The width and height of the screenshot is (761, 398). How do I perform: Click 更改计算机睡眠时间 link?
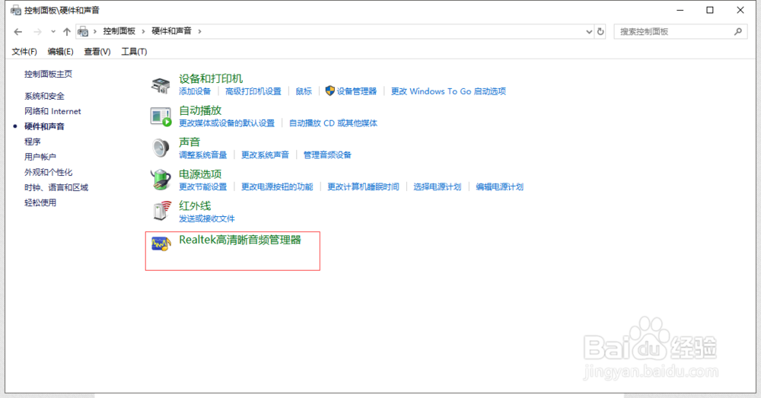point(363,187)
